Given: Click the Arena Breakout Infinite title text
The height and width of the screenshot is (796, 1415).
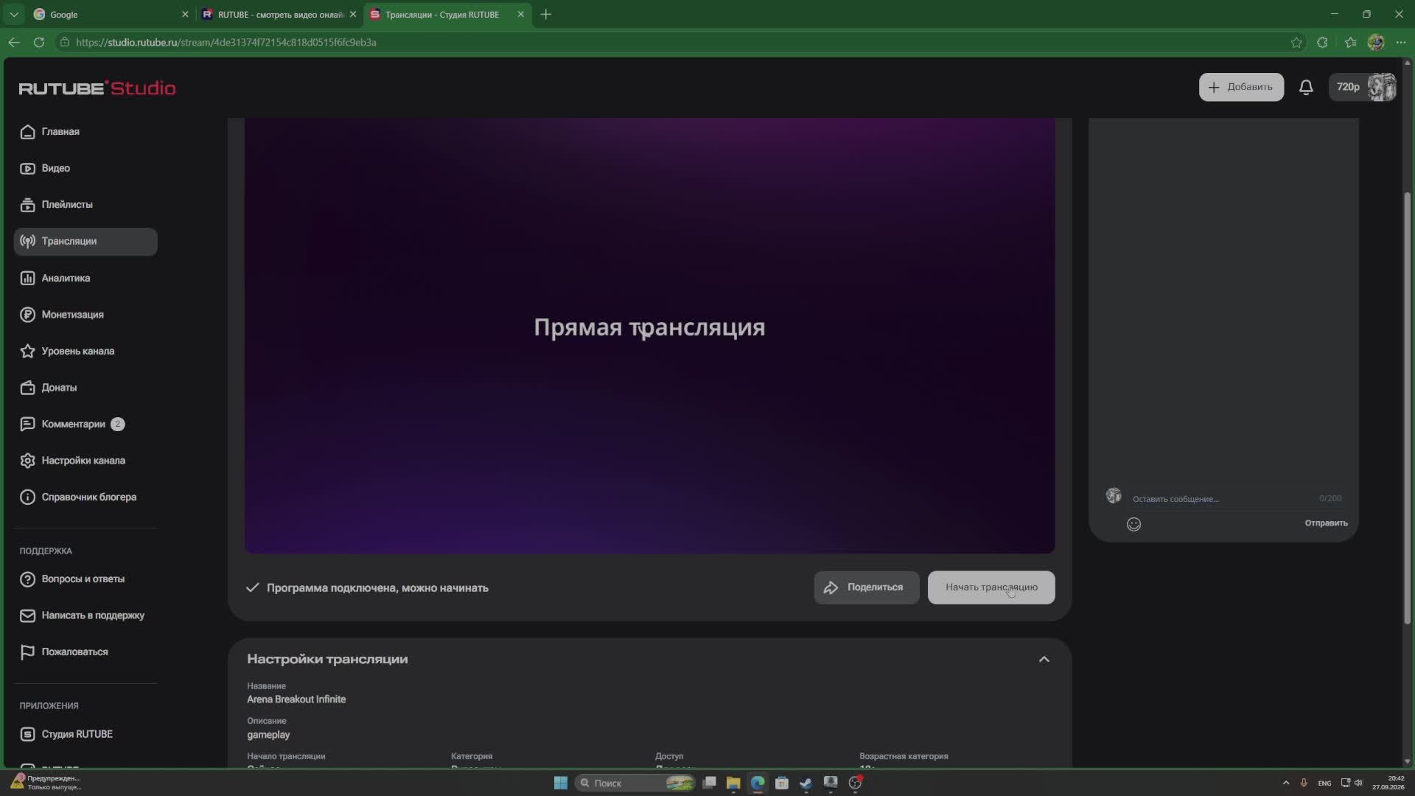Looking at the screenshot, I should click(x=296, y=699).
